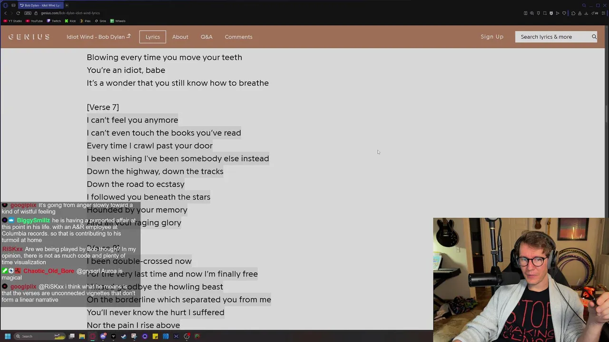The height and width of the screenshot is (342, 609).
Task: Click the taskbar Search box
Action: pos(39,336)
